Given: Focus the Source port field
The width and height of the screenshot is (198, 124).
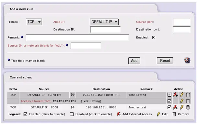Looking at the screenshot, I should coord(181,22).
